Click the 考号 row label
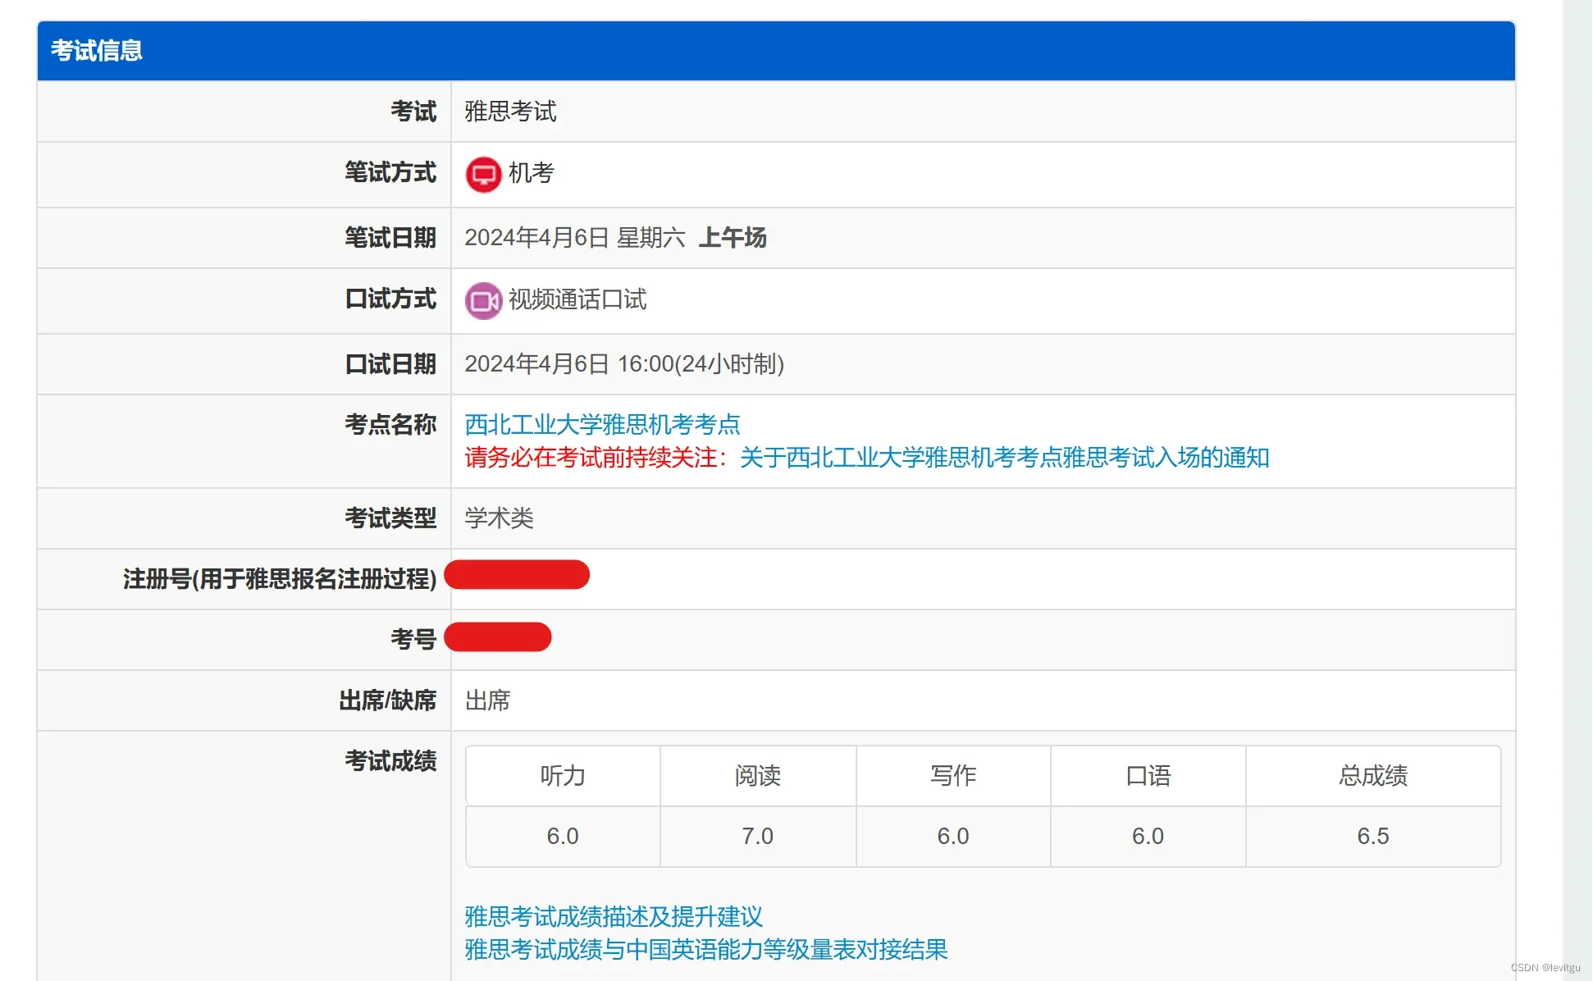1593x981 pixels. (413, 640)
